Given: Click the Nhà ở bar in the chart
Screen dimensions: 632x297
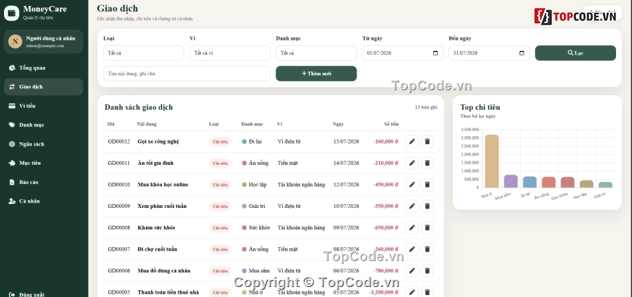Looking at the screenshot, I should pyautogui.click(x=492, y=161).
